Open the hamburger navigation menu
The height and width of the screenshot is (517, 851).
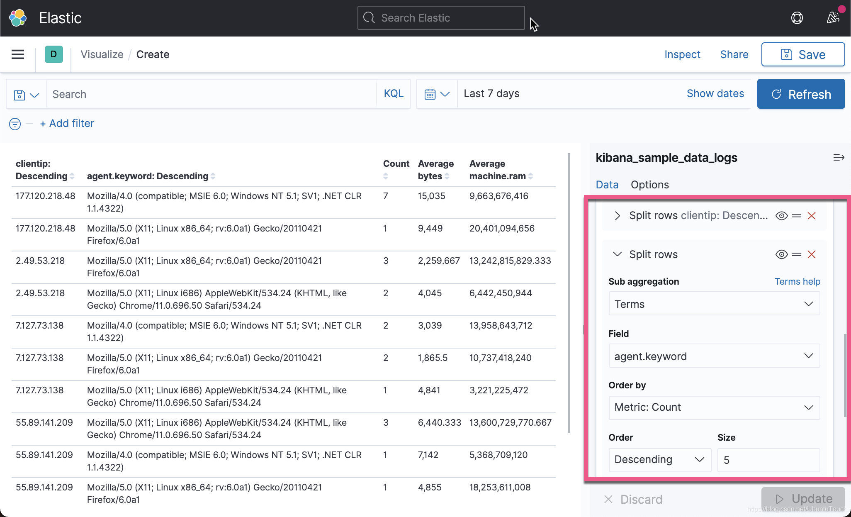[18, 54]
